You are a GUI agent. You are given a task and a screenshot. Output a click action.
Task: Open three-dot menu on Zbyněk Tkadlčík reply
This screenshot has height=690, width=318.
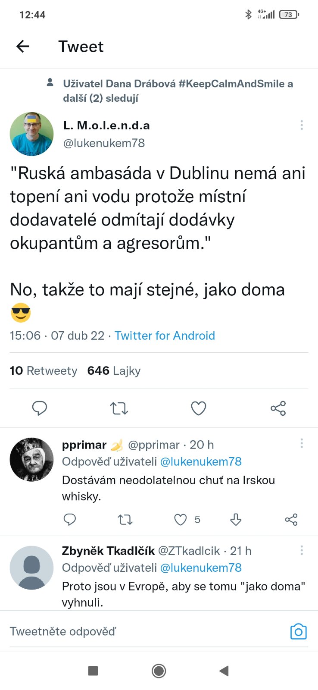coord(302,550)
